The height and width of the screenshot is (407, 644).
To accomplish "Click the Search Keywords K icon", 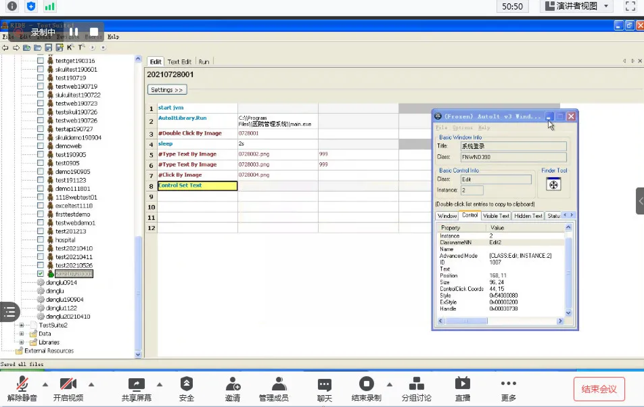I will pos(70,47).
